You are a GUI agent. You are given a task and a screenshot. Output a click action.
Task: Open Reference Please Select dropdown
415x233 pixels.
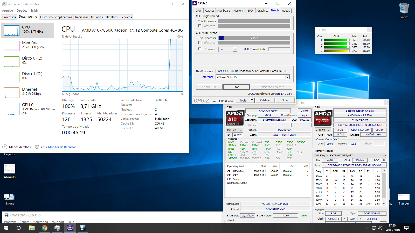tap(287, 77)
